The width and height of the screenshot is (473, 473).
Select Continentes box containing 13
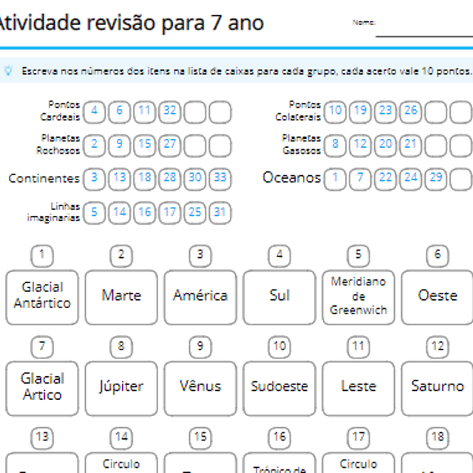pyautogui.click(x=120, y=179)
